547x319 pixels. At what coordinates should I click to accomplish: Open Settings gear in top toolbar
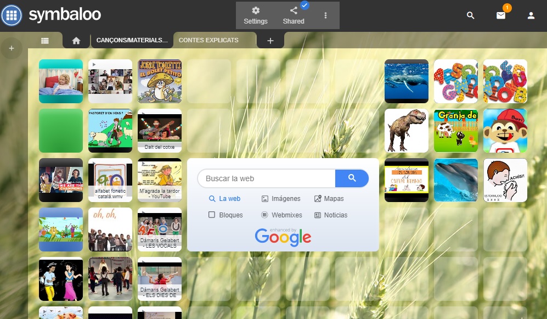(x=256, y=15)
